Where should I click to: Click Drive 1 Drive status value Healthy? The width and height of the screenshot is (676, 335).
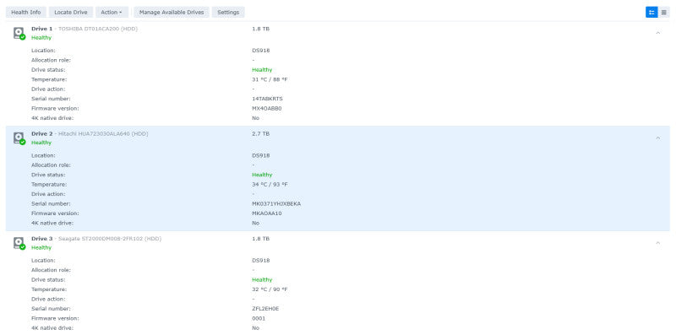click(x=262, y=70)
